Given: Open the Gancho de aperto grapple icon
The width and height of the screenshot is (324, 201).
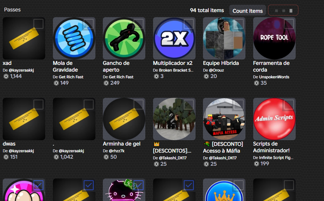Looking at the screenshot, I should coord(124,38).
